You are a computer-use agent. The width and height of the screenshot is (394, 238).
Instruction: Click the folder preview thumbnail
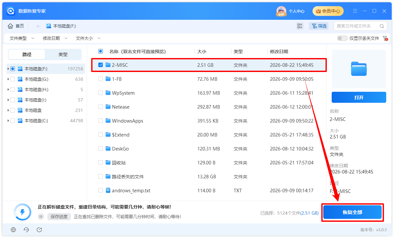(x=359, y=69)
